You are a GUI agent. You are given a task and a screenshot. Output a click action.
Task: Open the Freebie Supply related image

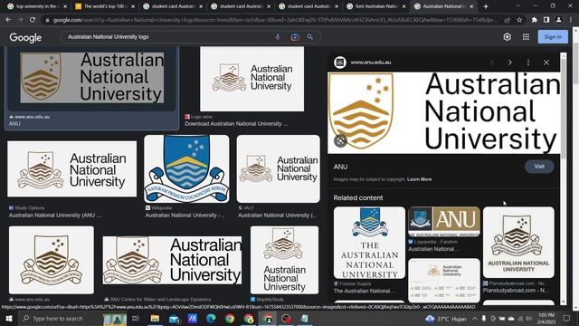coord(369,243)
